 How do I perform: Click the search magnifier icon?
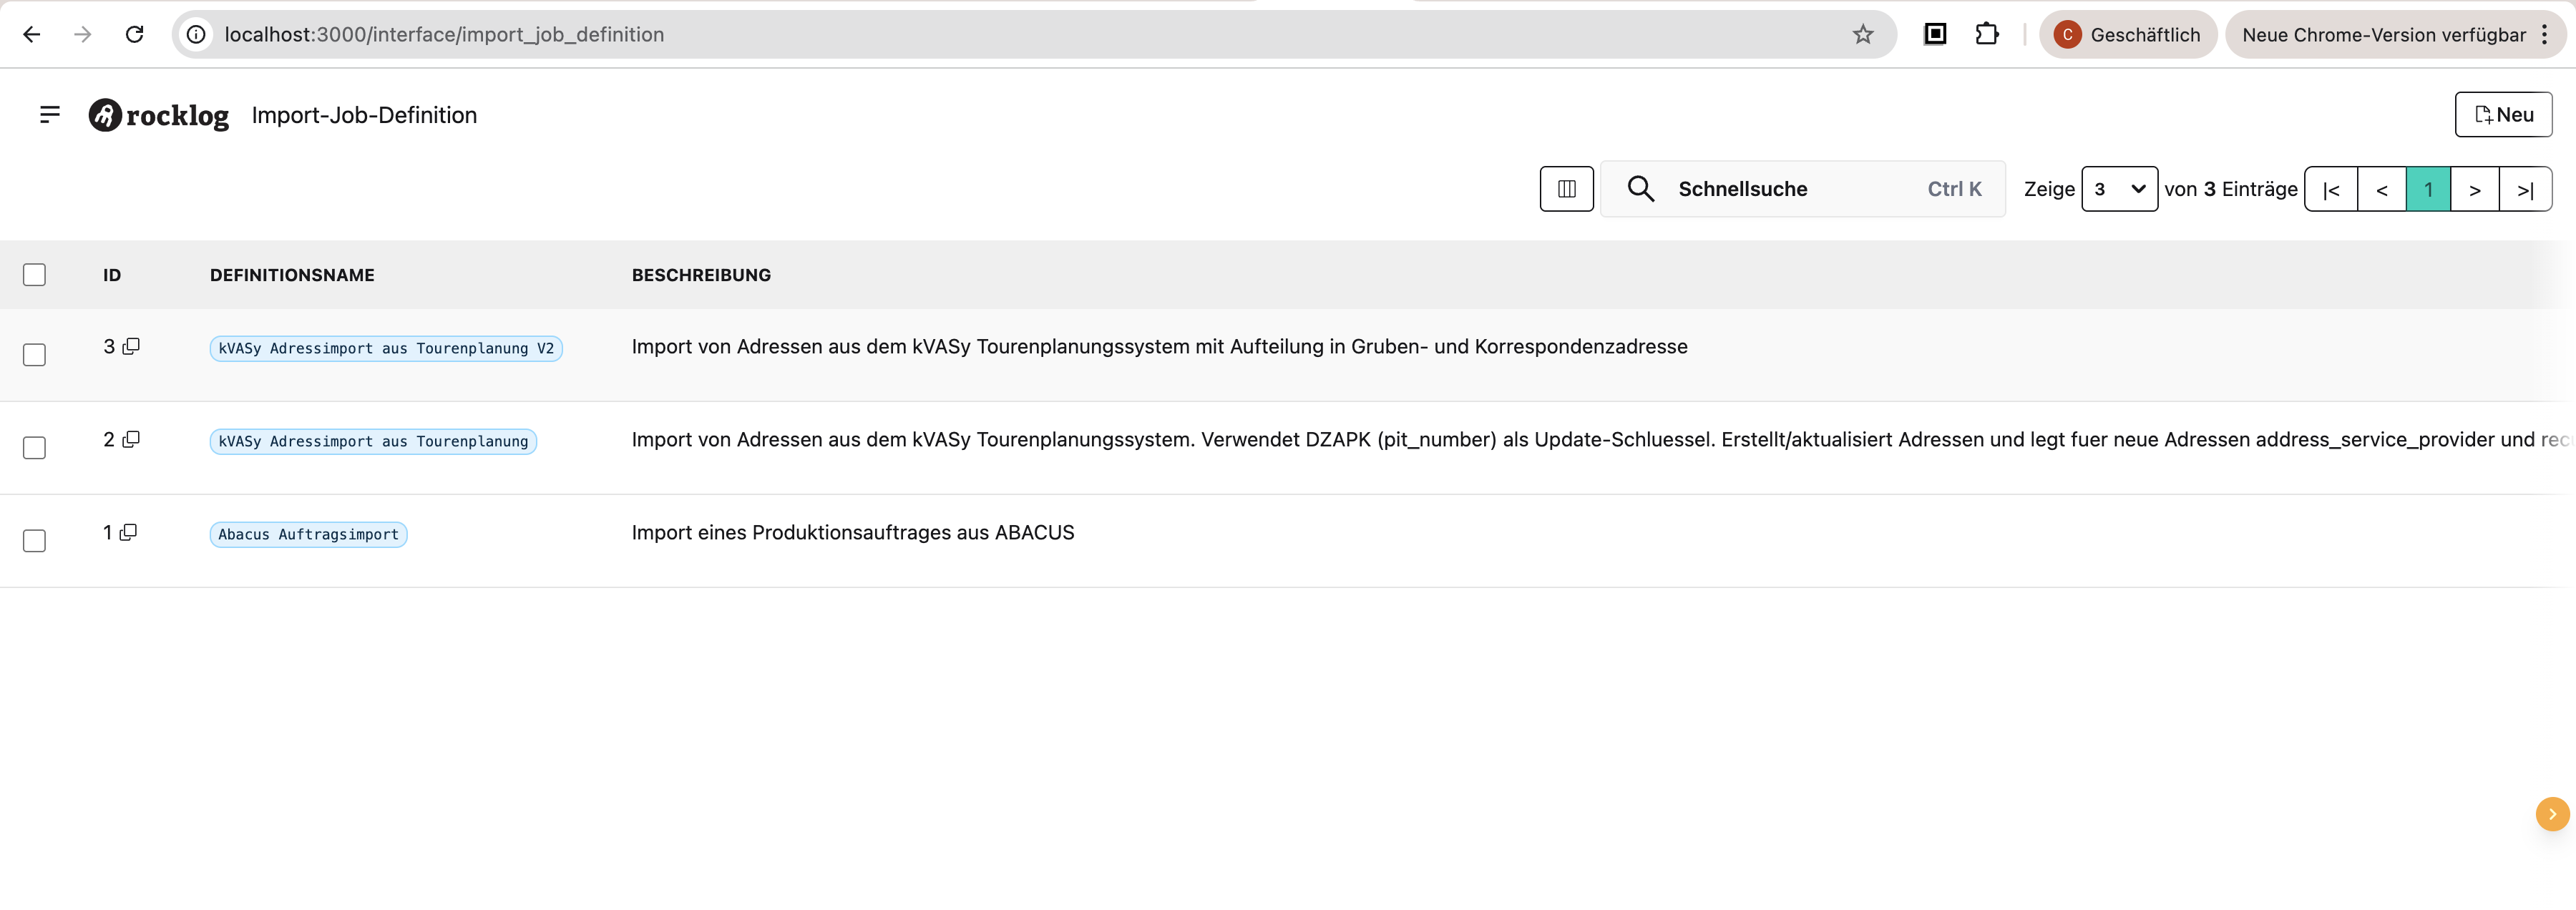(x=1640, y=188)
